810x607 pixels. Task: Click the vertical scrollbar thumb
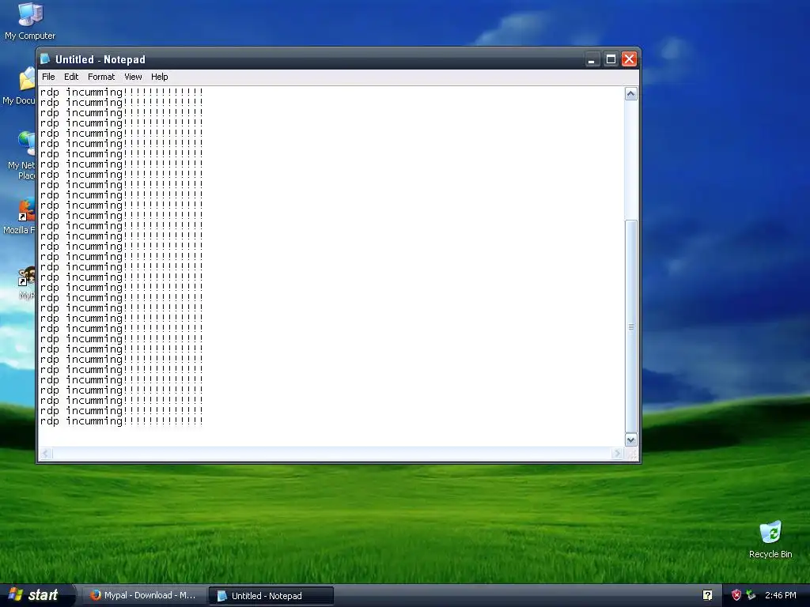tap(630, 326)
